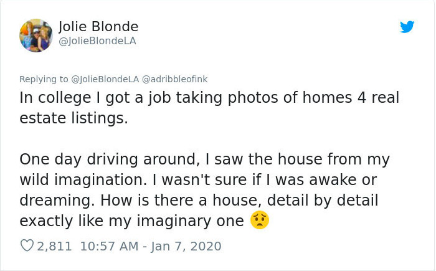The height and width of the screenshot is (271, 436).
Task: Click the line starting 'One day driving around'
Action: [205, 159]
